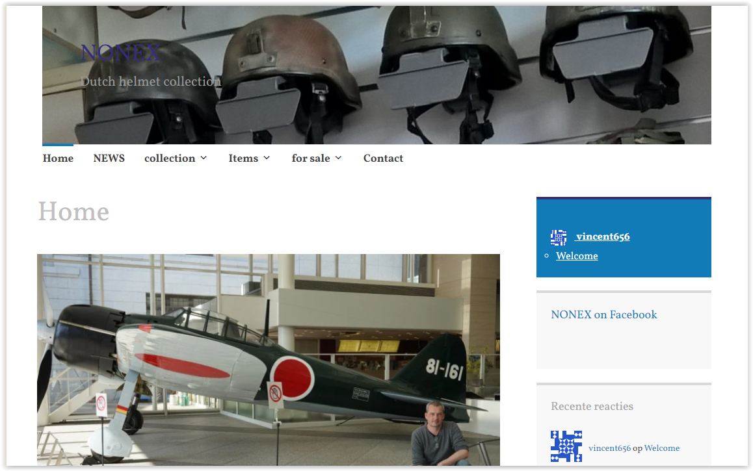753x471 pixels.
Task: Open the Items menu item
Action: click(243, 159)
